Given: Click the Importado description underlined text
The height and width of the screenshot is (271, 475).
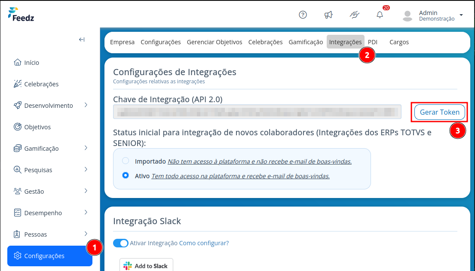Looking at the screenshot, I should (260, 161).
